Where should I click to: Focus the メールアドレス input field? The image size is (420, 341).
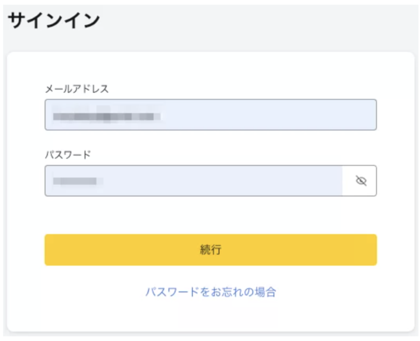[x=211, y=114]
